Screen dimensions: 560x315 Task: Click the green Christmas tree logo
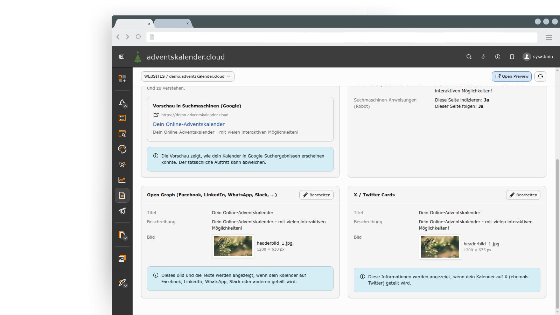(x=138, y=57)
